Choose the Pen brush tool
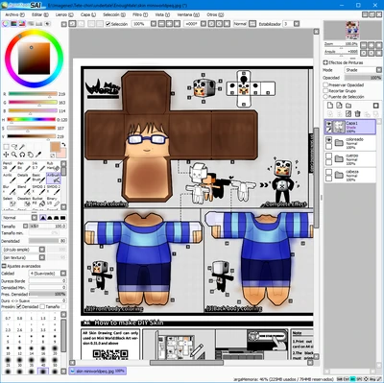This screenshot has width=384, height=383. pyautogui.click(x=24, y=166)
